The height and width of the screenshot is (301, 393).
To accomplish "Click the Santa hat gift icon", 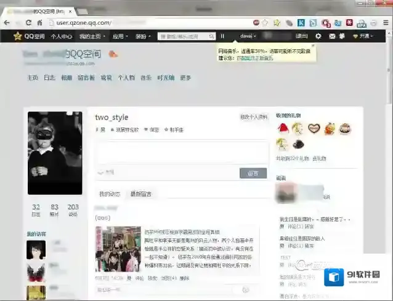I will point(283,128).
